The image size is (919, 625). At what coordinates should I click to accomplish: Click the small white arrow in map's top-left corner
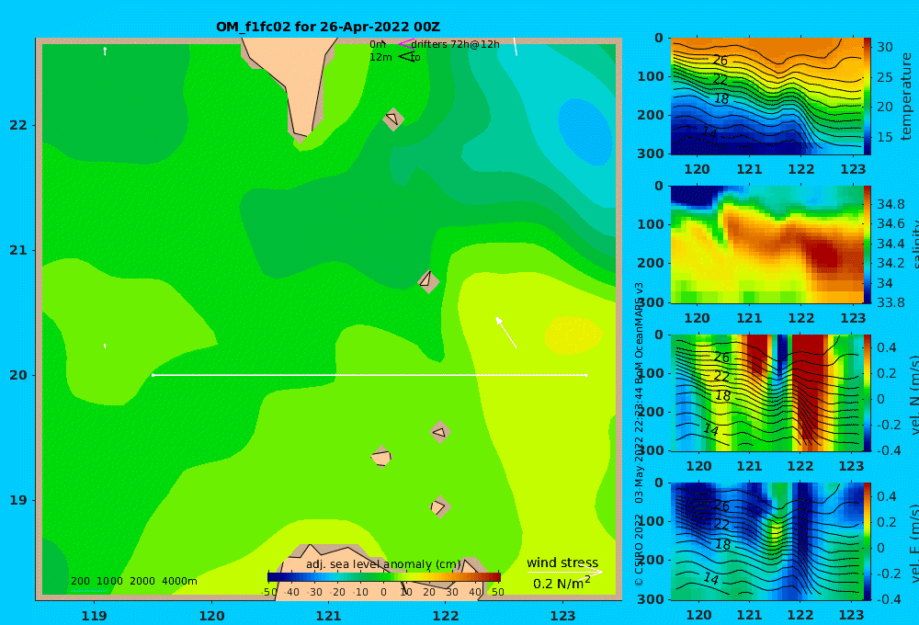click(x=105, y=51)
